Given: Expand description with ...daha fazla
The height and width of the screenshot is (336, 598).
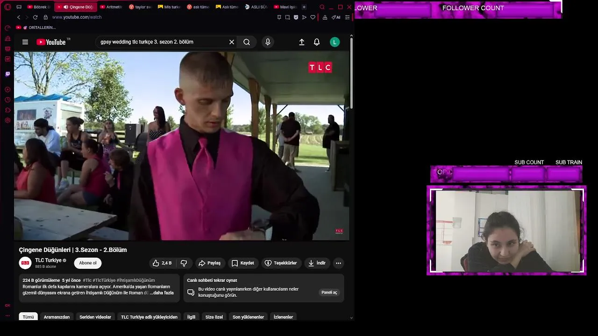Looking at the screenshot, I should pyautogui.click(x=162, y=293).
